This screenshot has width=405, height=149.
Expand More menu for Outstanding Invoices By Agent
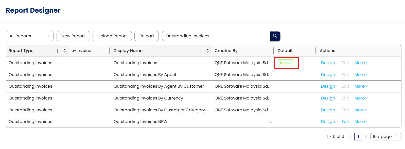click(x=361, y=75)
